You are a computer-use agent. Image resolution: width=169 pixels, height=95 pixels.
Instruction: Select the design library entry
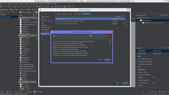point(65,49)
